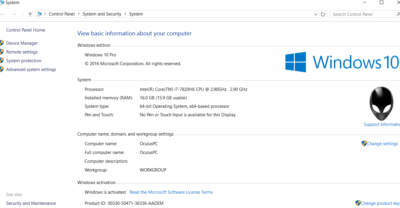This screenshot has height=208, width=400.
Task: Open Advanced system settings link
Action: click(x=31, y=70)
